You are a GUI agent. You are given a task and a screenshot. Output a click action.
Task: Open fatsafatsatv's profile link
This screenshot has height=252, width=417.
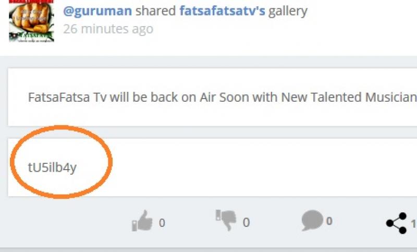223,11
